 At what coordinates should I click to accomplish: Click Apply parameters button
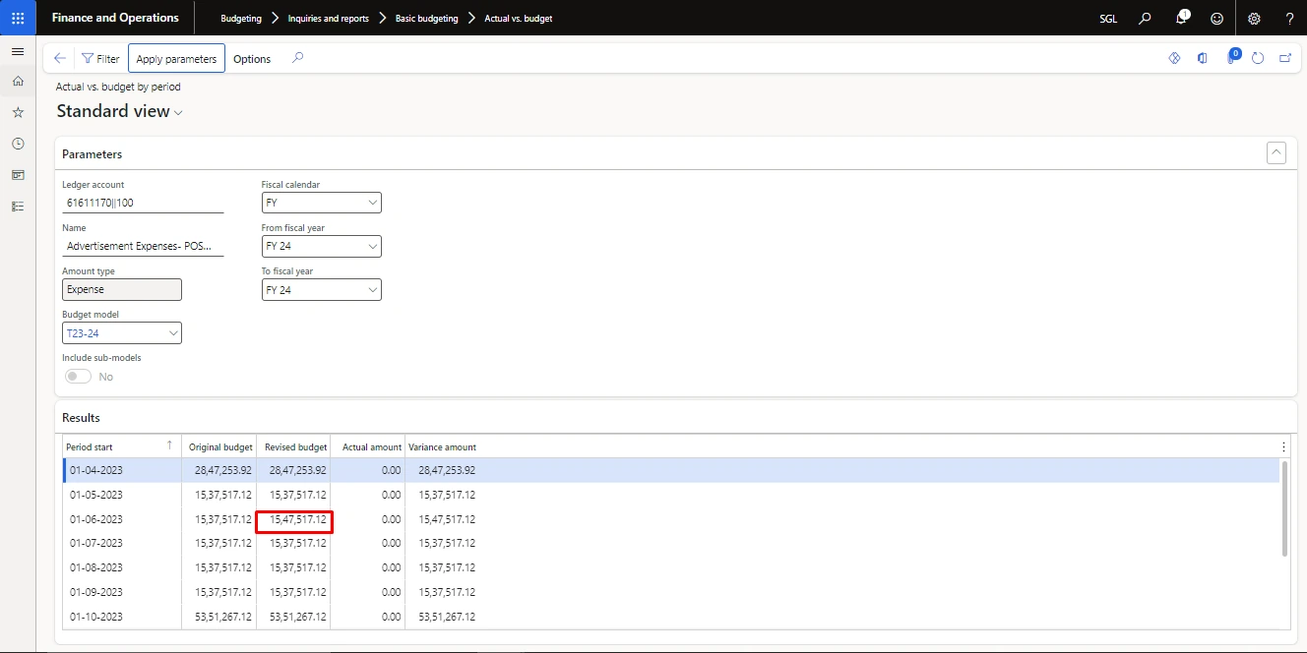pyautogui.click(x=176, y=59)
